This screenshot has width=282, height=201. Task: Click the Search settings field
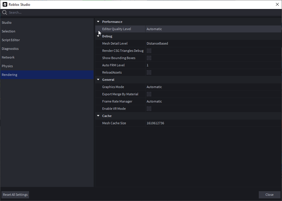tap(141, 12)
